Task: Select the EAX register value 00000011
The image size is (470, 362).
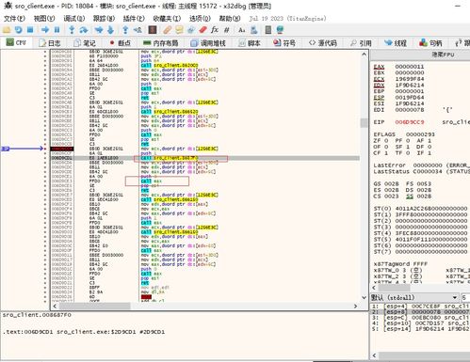Action: click(410, 67)
